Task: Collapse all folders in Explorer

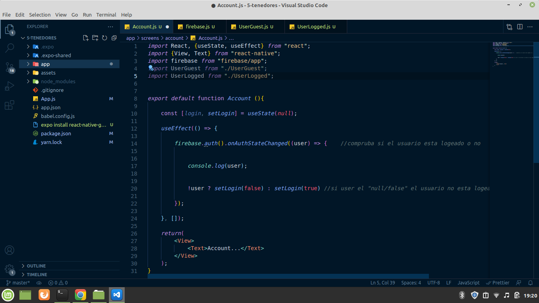Action: click(x=114, y=38)
